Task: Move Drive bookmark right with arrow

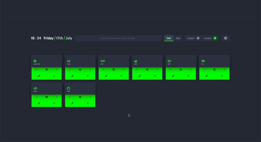Action: tap(224, 70)
